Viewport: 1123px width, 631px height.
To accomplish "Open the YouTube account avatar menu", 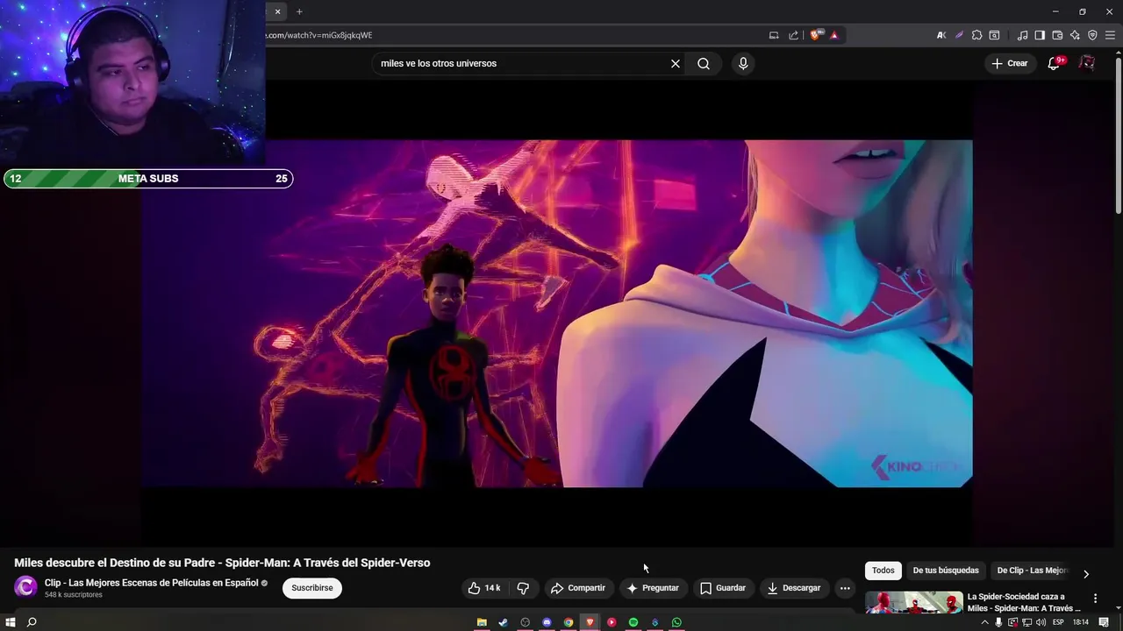I will (x=1087, y=63).
